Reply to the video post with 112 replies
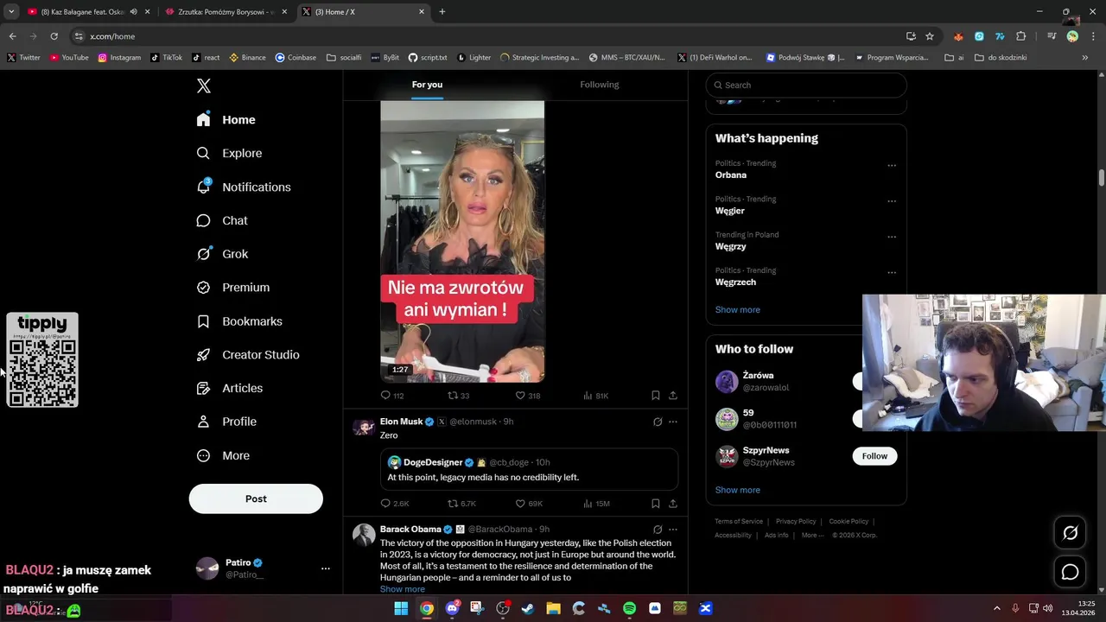 coord(392,396)
